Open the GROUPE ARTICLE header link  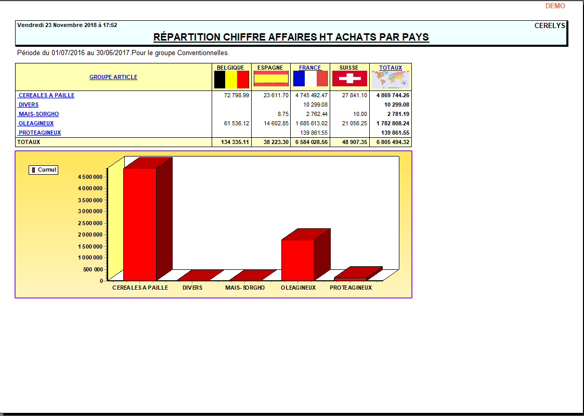[x=113, y=76]
